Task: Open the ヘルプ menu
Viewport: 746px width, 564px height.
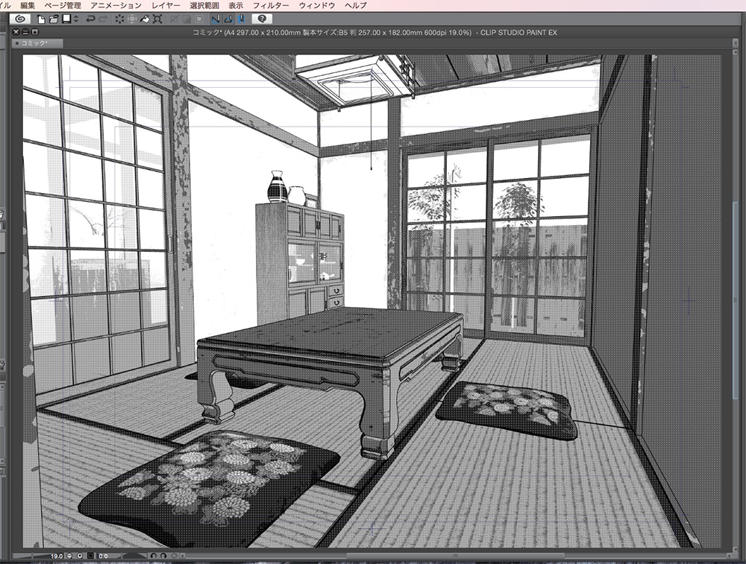Action: (x=356, y=5)
